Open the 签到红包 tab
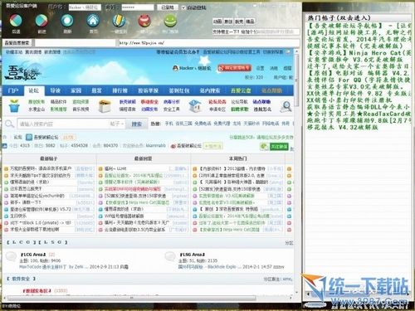This screenshot has width=415, height=311. click(179, 90)
